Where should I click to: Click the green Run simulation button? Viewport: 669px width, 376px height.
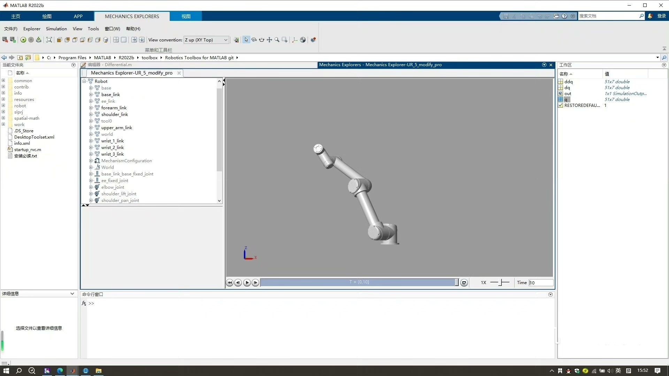click(x=23, y=40)
